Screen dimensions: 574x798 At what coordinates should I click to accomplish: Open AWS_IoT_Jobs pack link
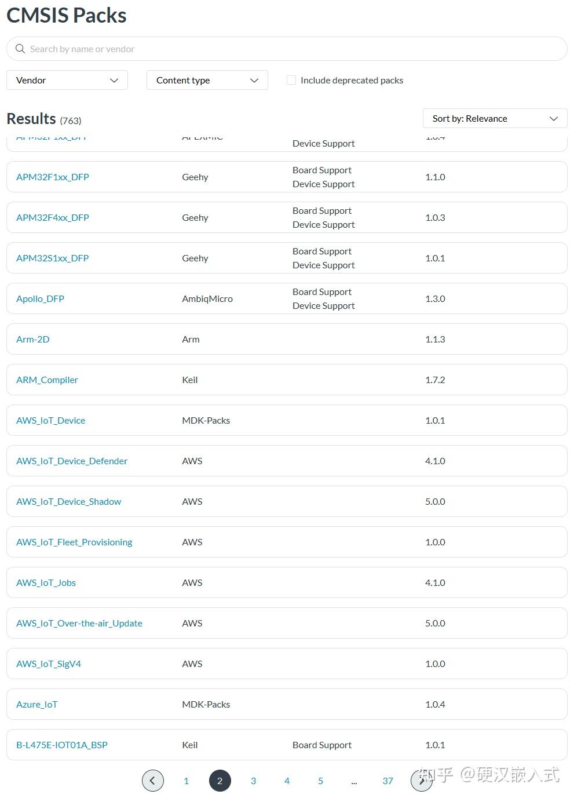46,582
